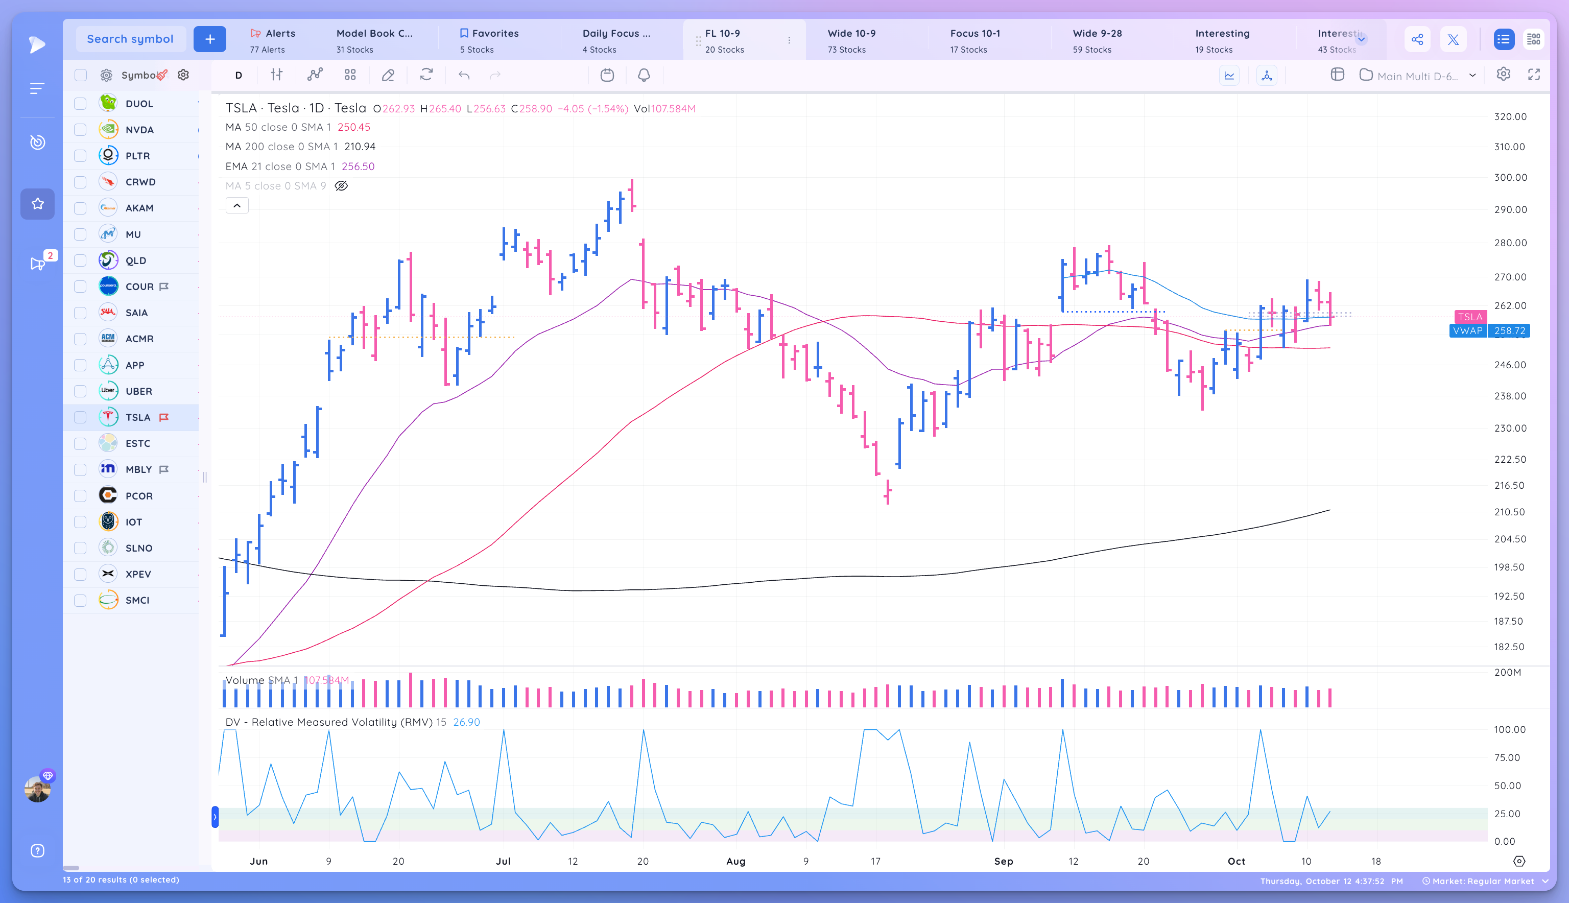Click the redo arrow

(x=495, y=75)
